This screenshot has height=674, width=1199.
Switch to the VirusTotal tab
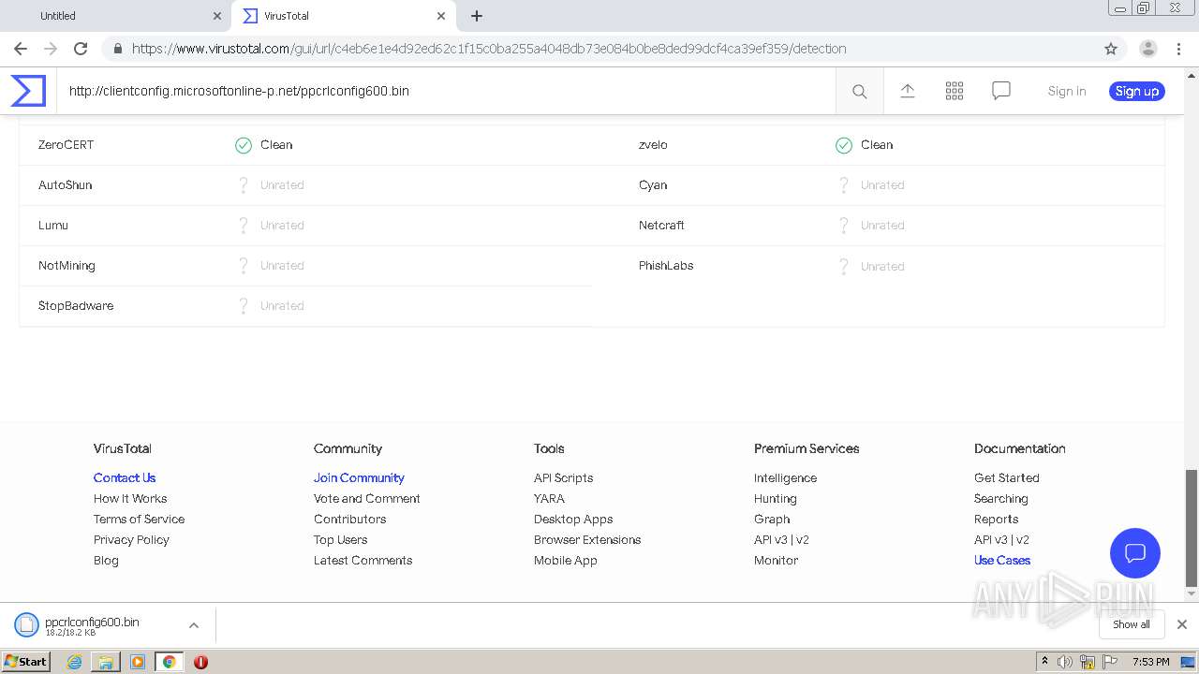(343, 16)
